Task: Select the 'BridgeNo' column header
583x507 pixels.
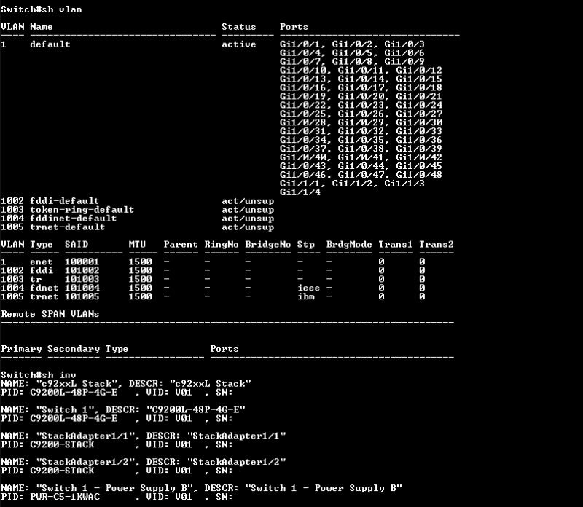Action: (x=267, y=244)
